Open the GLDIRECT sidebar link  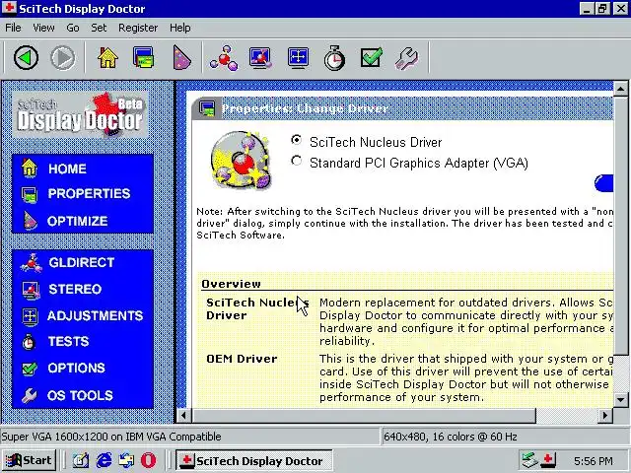[x=82, y=263]
